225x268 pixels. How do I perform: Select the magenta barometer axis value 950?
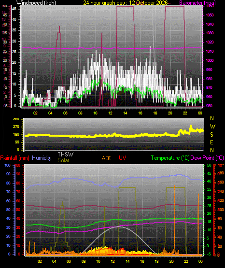209,106
